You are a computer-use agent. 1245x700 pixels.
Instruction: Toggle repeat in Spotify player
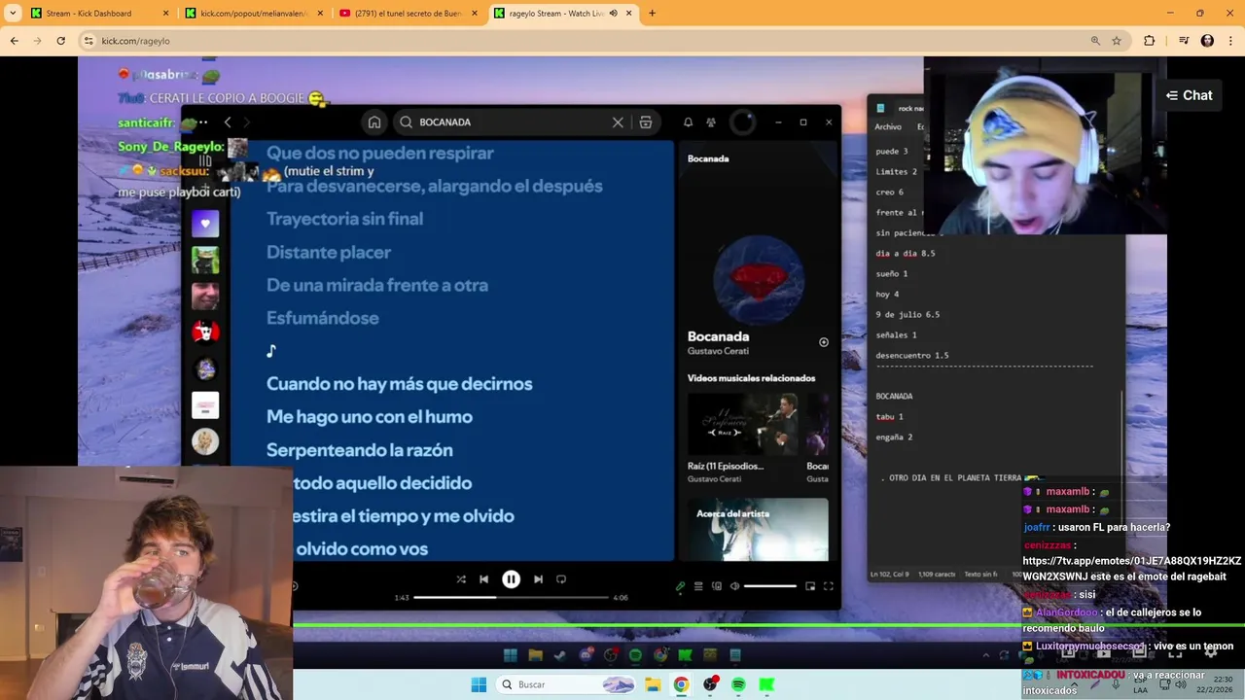pos(561,579)
